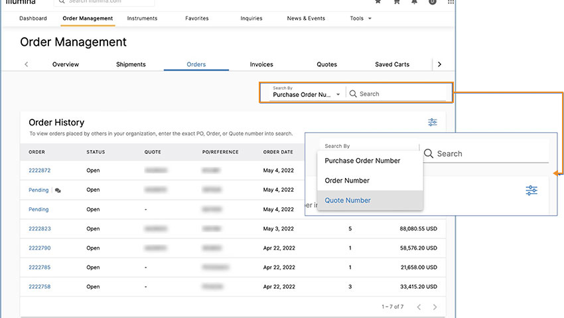Open the apps grid icon in header
Viewport: 564px width, 318px height.
click(x=451, y=2)
